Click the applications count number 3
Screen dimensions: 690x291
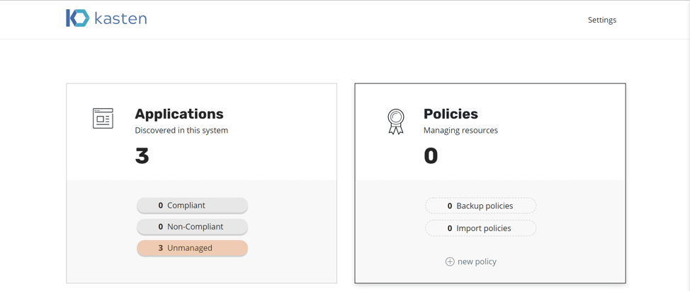(x=142, y=156)
